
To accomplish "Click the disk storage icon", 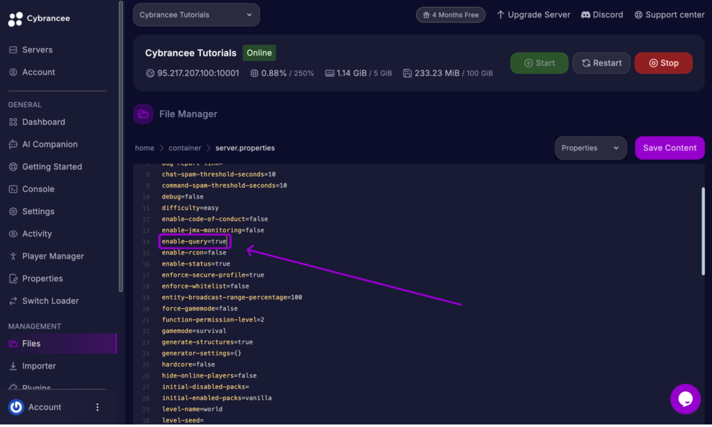I will click(407, 73).
